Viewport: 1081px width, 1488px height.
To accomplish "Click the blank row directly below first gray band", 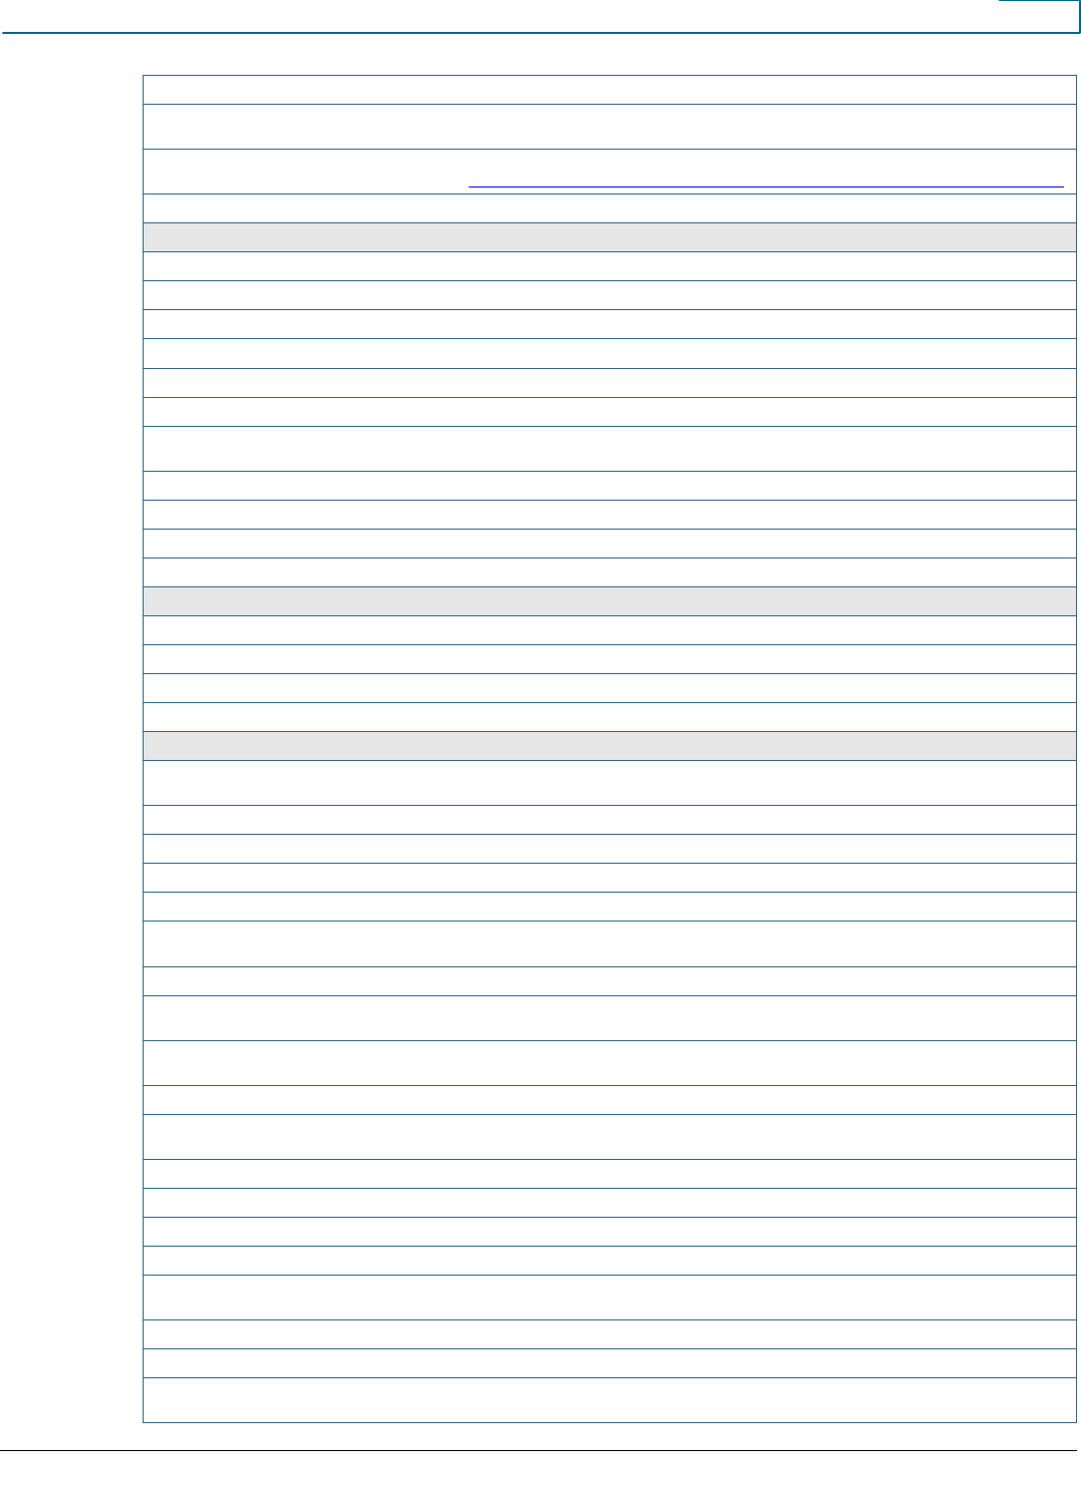I will pyautogui.click(x=609, y=266).
